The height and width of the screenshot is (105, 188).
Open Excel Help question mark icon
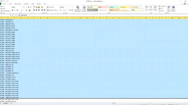185,4
